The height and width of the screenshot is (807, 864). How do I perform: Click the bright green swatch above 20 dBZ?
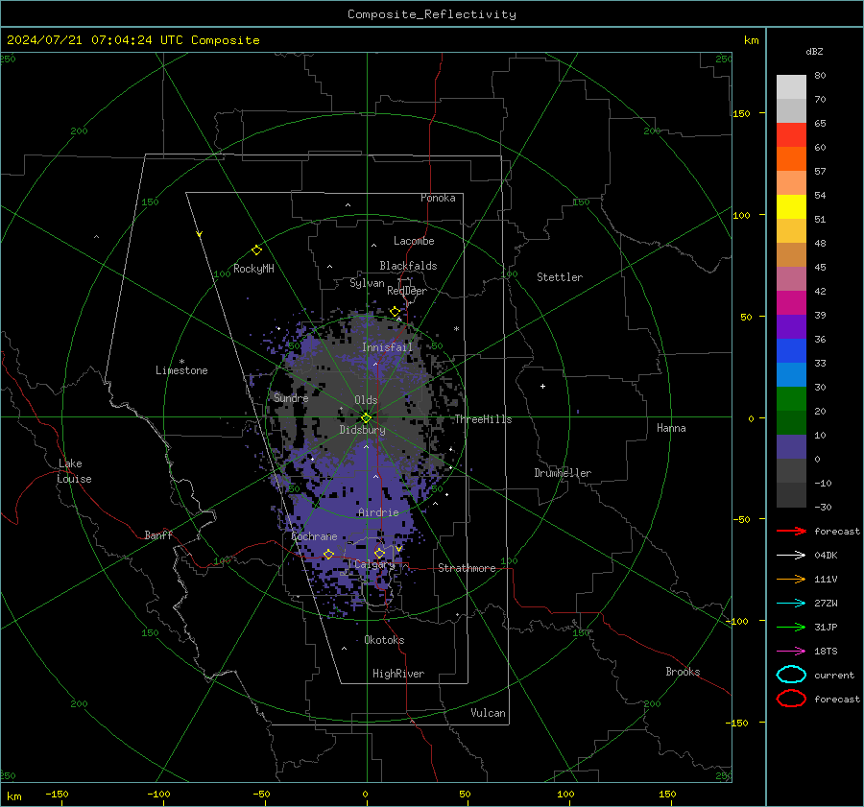coord(791,399)
